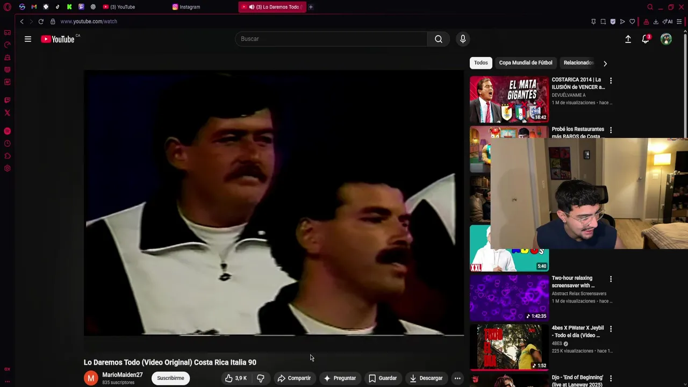Add page to bookmarks with heart icon
The image size is (688, 387).
point(632,21)
